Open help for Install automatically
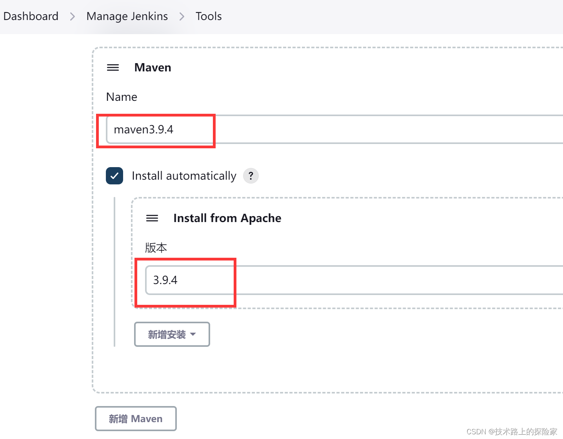563x439 pixels. pos(251,176)
